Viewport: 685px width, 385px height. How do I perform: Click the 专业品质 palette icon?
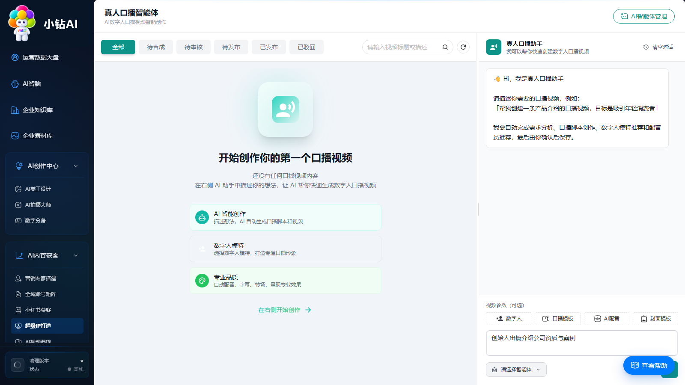tap(202, 281)
